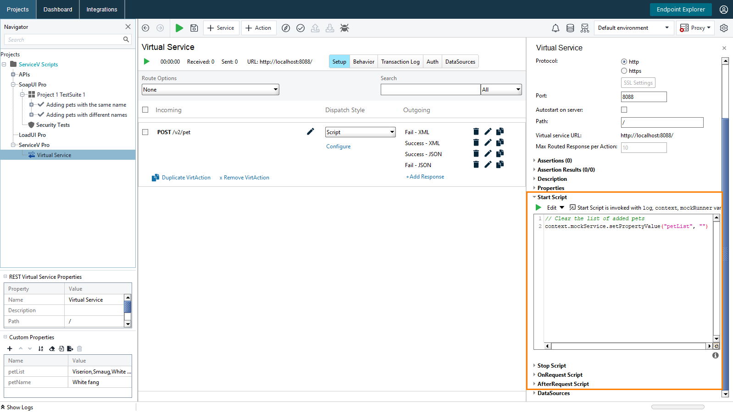Click the debug bug icon in toolbar
The height and width of the screenshot is (412, 733).
pyautogui.click(x=344, y=28)
